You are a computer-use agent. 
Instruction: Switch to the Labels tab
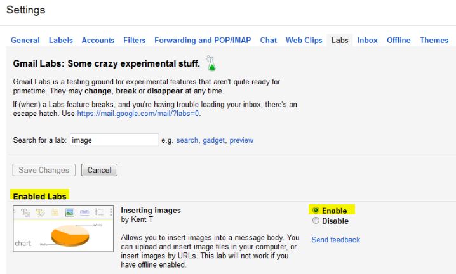pos(61,41)
